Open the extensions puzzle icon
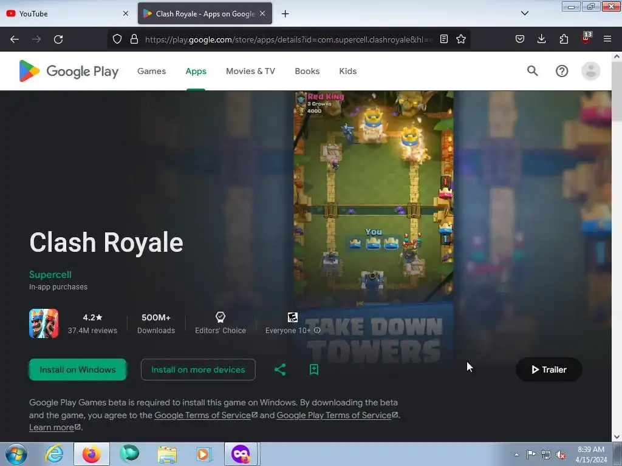 click(564, 39)
